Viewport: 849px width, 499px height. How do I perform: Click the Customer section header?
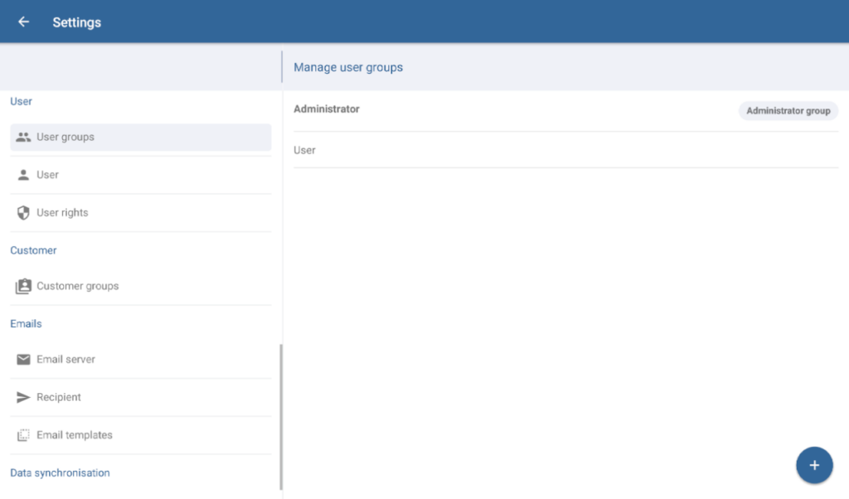tap(33, 250)
